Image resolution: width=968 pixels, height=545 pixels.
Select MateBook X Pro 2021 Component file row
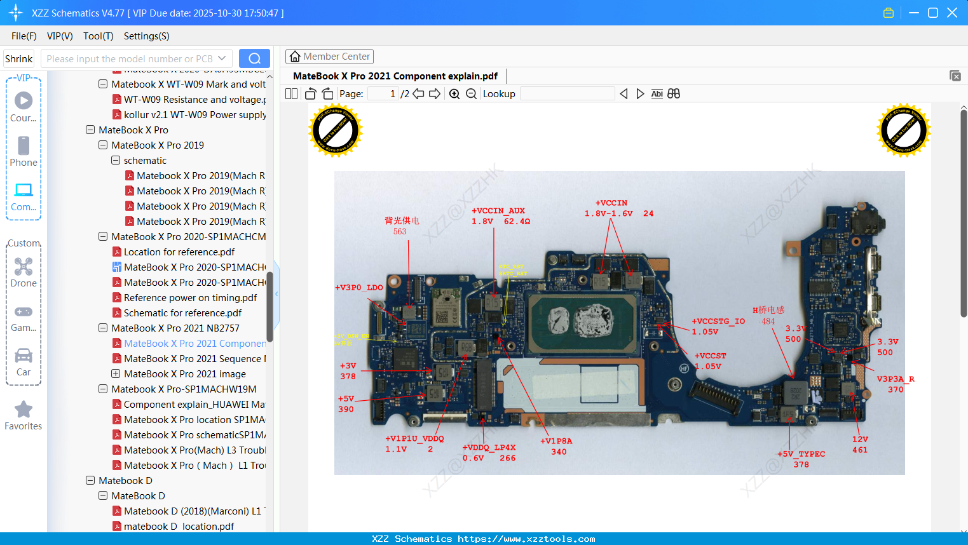pos(189,343)
